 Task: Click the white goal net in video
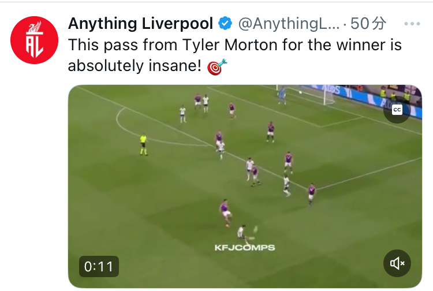pos(305,95)
